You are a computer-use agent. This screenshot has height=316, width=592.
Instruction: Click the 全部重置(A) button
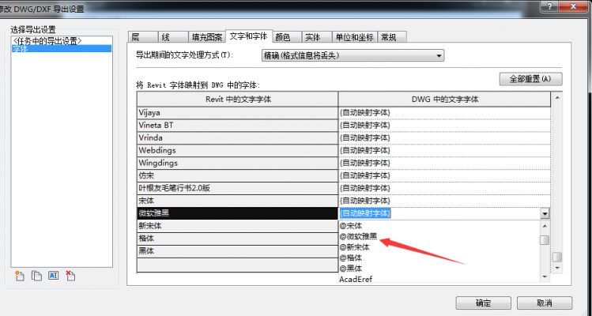tap(530, 79)
